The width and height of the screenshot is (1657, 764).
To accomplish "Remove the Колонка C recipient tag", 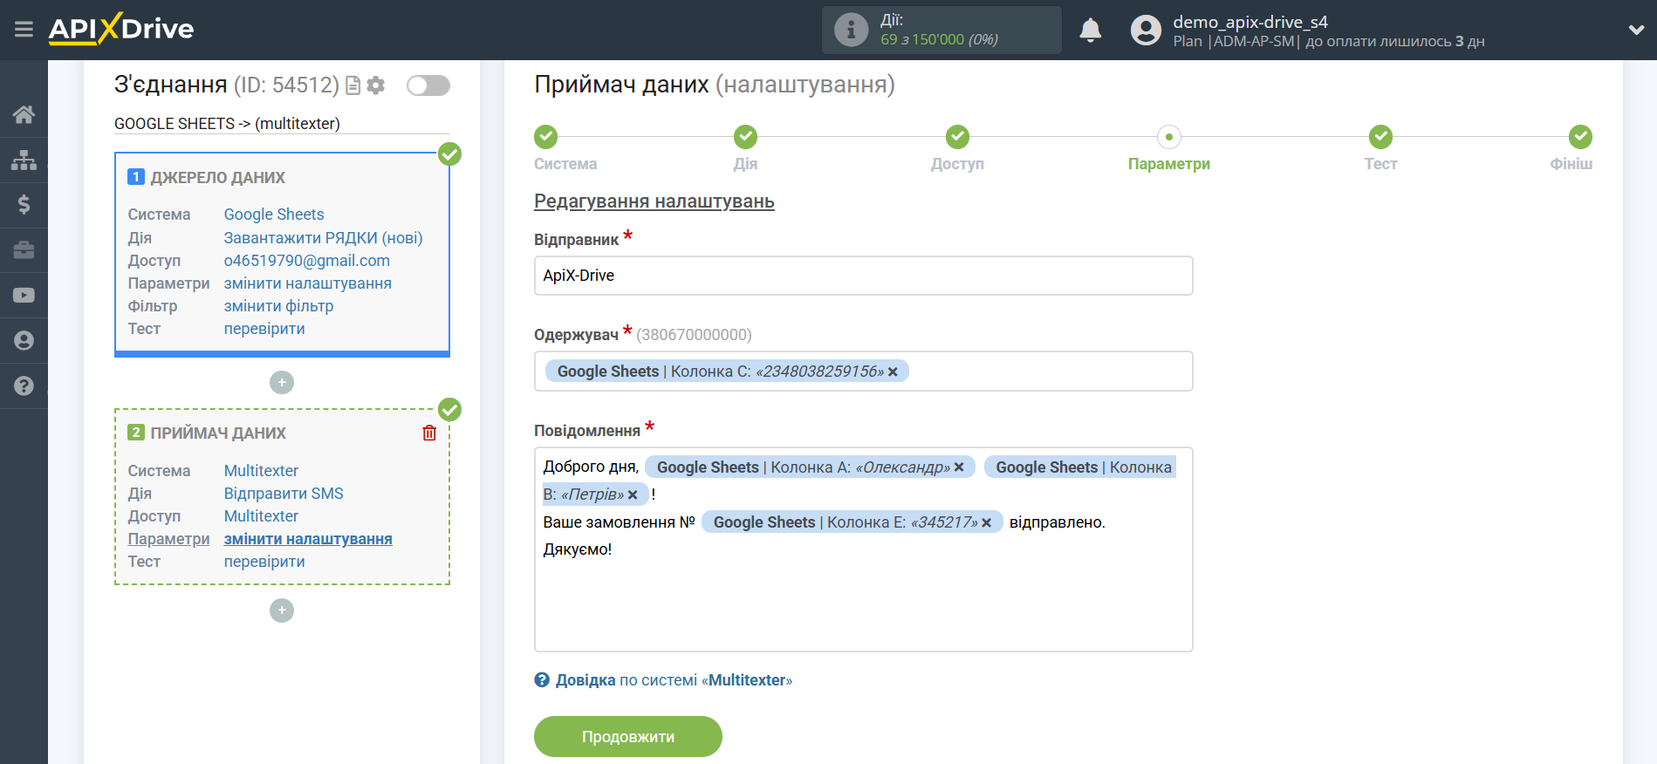I will click(893, 372).
